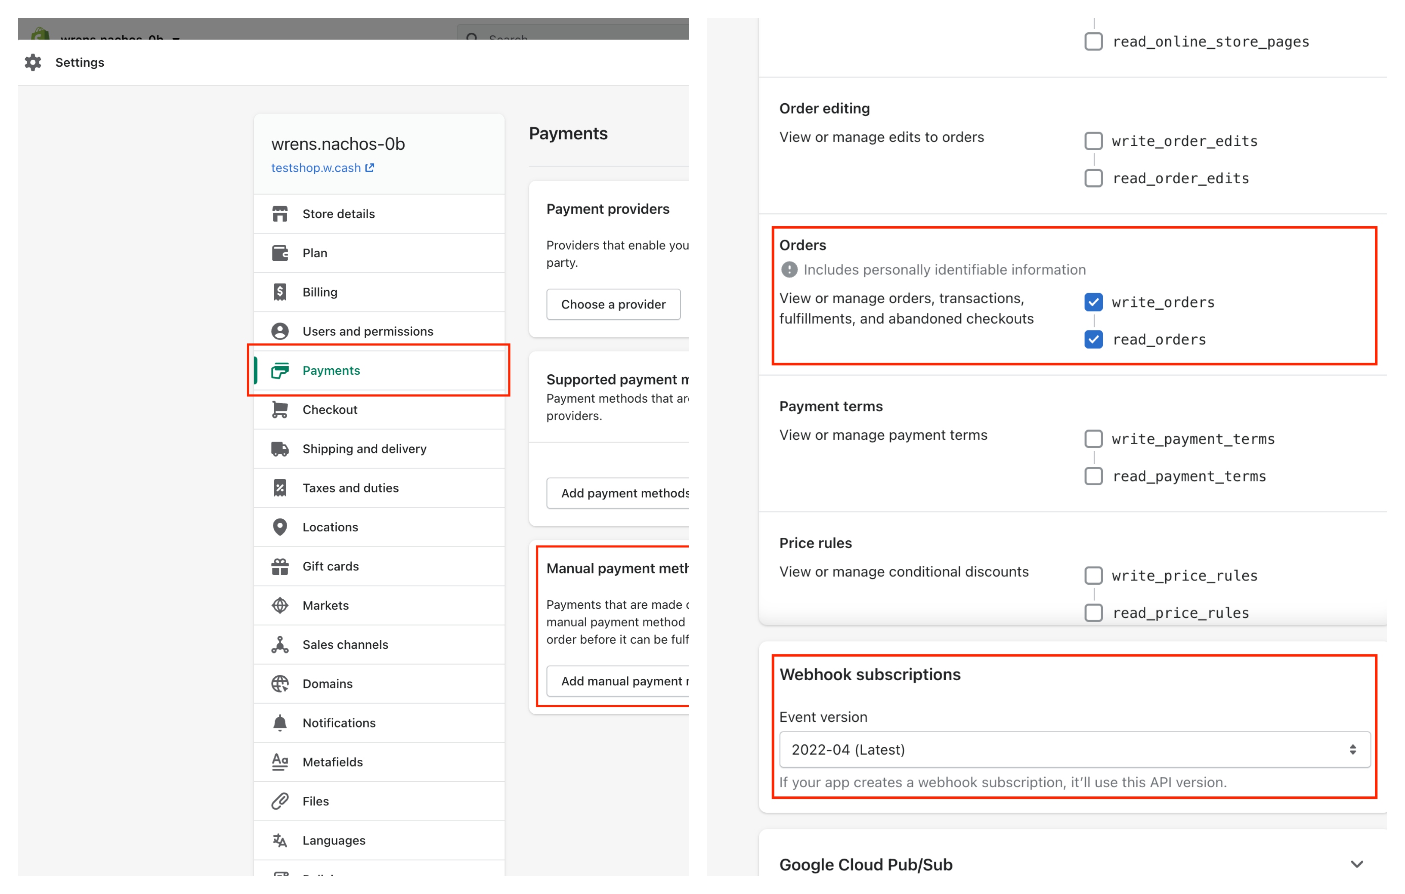The width and height of the screenshot is (1405, 894).
Task: Open the Plan settings page
Action: coord(379,253)
